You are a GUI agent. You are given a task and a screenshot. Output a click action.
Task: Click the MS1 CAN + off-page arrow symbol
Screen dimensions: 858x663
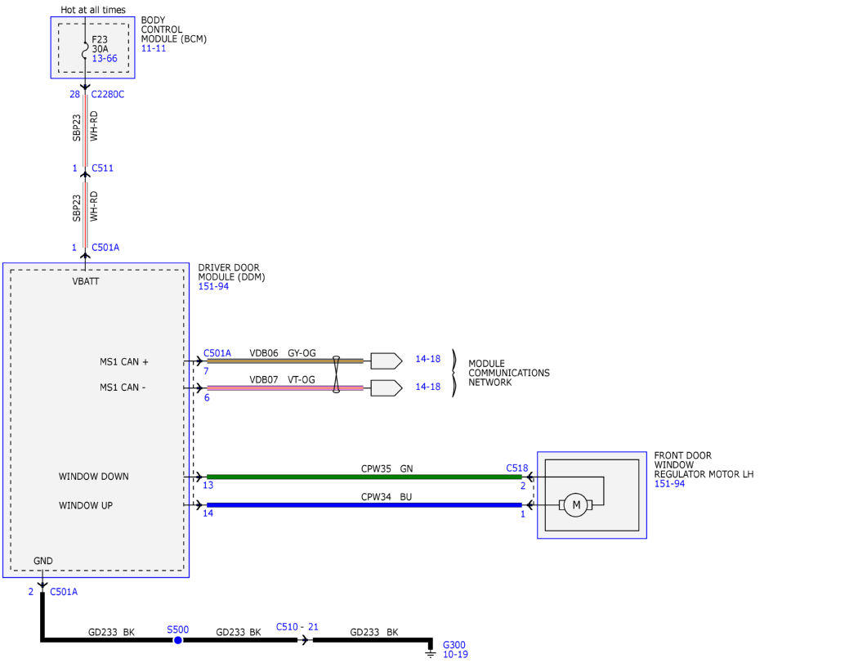click(387, 361)
